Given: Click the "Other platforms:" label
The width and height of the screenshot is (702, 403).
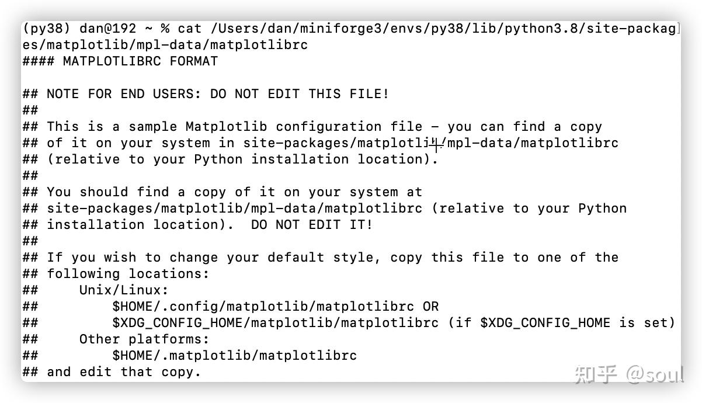Looking at the screenshot, I should [144, 339].
